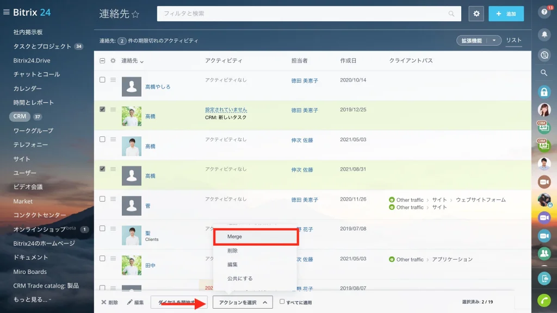This screenshot has width=557, height=313.
Task: Uncheck the 高橋 row dated 2021/08/31
Action: pyautogui.click(x=102, y=169)
